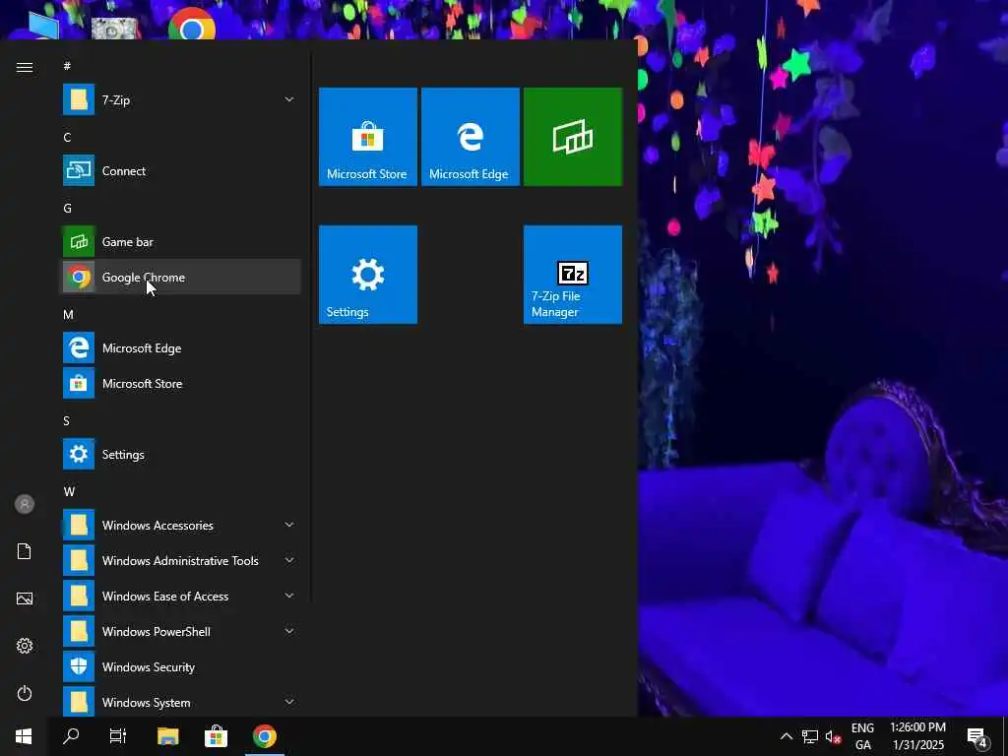Open the user account icon in Start sidebar

tap(25, 504)
